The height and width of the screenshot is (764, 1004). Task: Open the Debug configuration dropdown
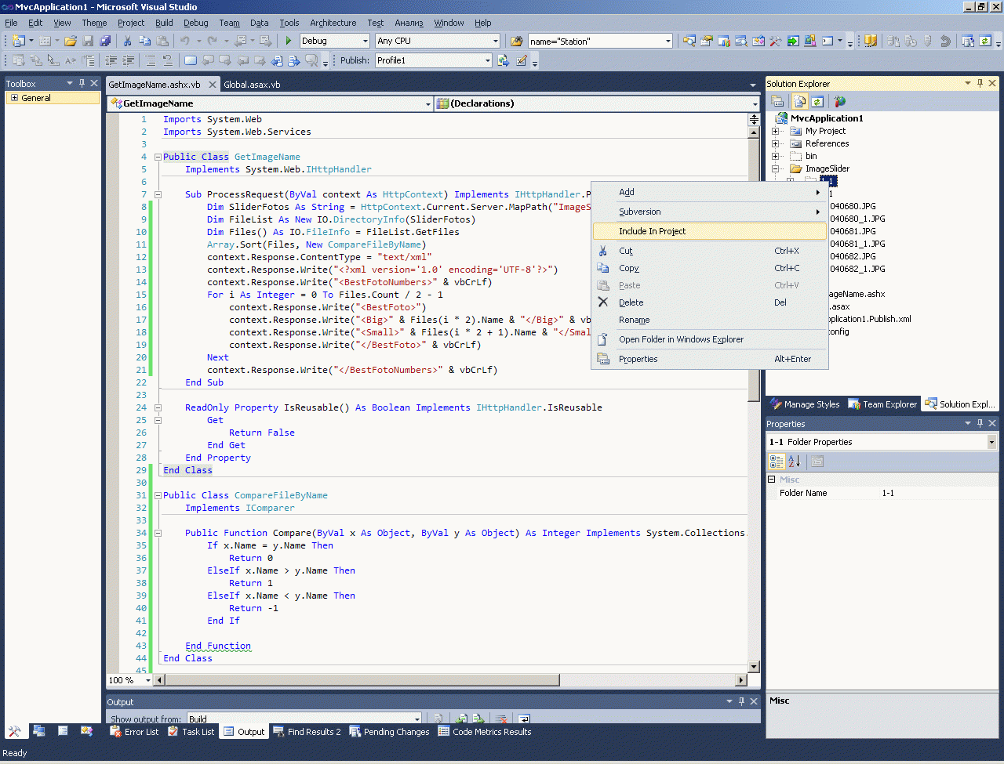point(365,41)
